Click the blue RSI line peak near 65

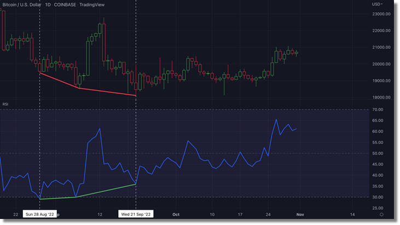pyautogui.click(x=276, y=120)
